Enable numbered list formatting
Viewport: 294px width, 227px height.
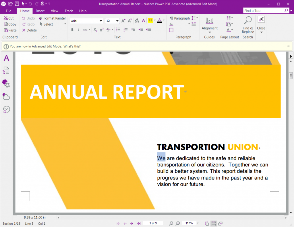(x=125, y=30)
